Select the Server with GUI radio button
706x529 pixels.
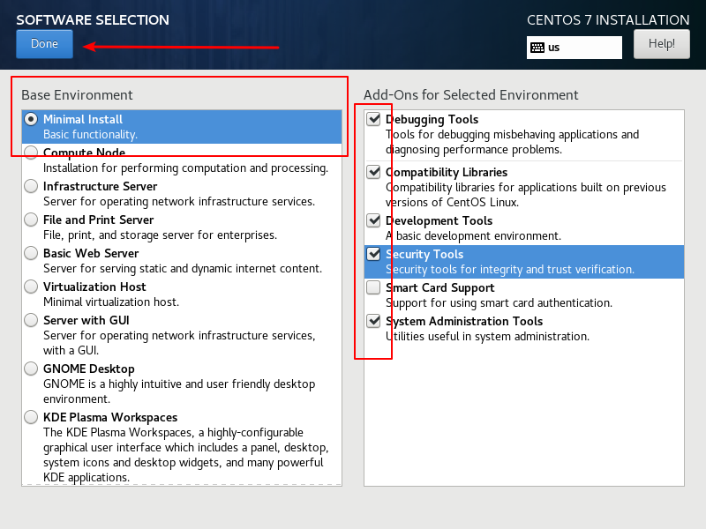click(31, 320)
